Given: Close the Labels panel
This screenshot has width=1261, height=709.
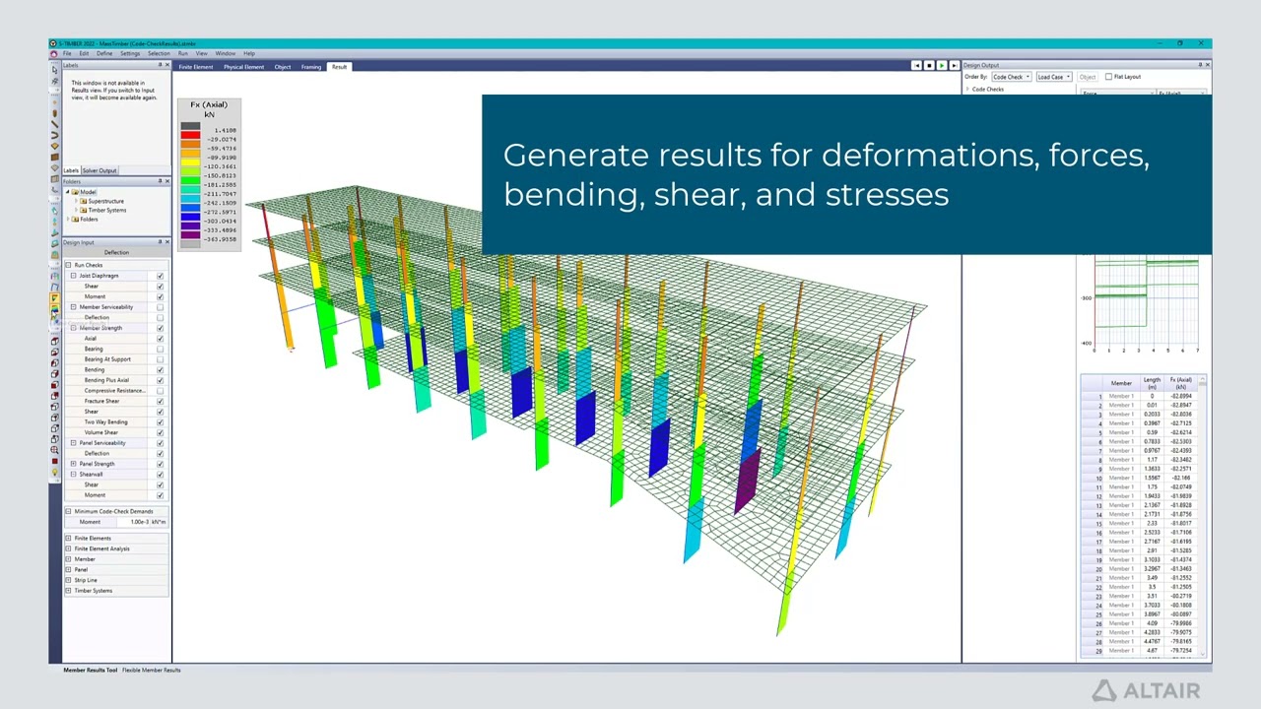Looking at the screenshot, I should point(167,64).
